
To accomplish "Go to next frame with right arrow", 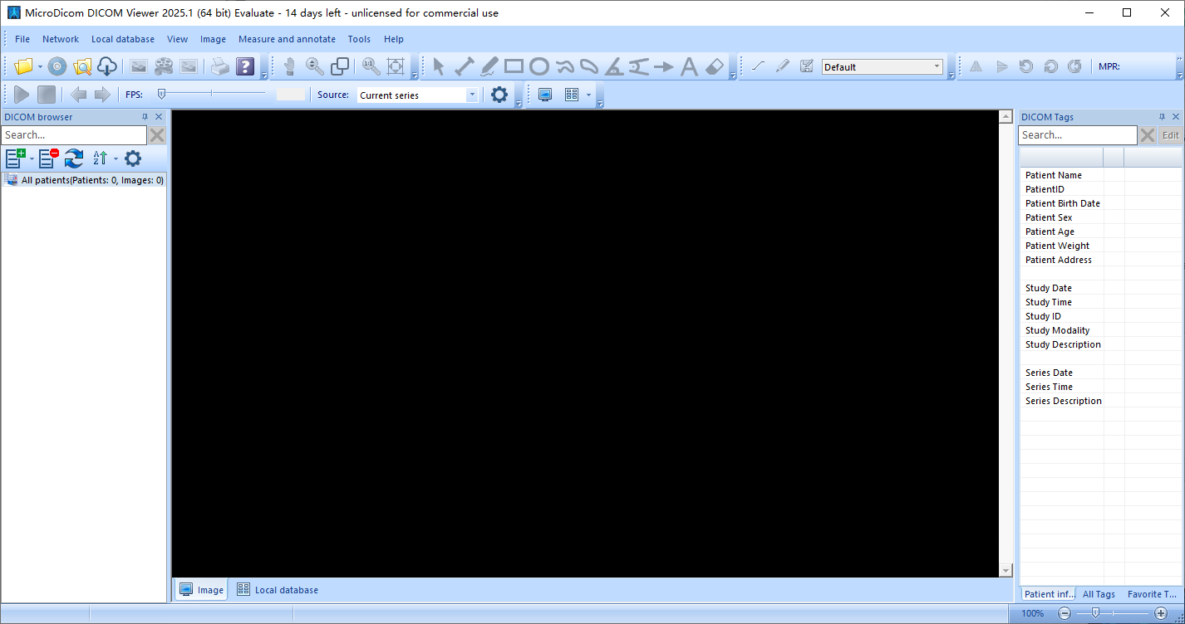I will pos(102,95).
